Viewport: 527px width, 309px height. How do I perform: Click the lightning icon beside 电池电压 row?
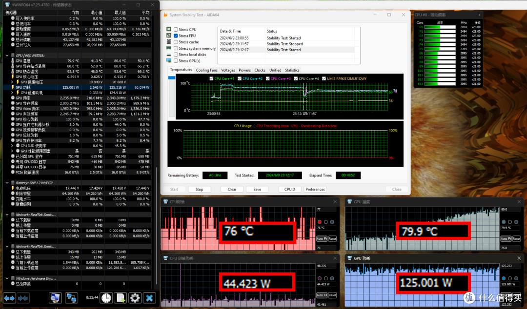click(13, 188)
